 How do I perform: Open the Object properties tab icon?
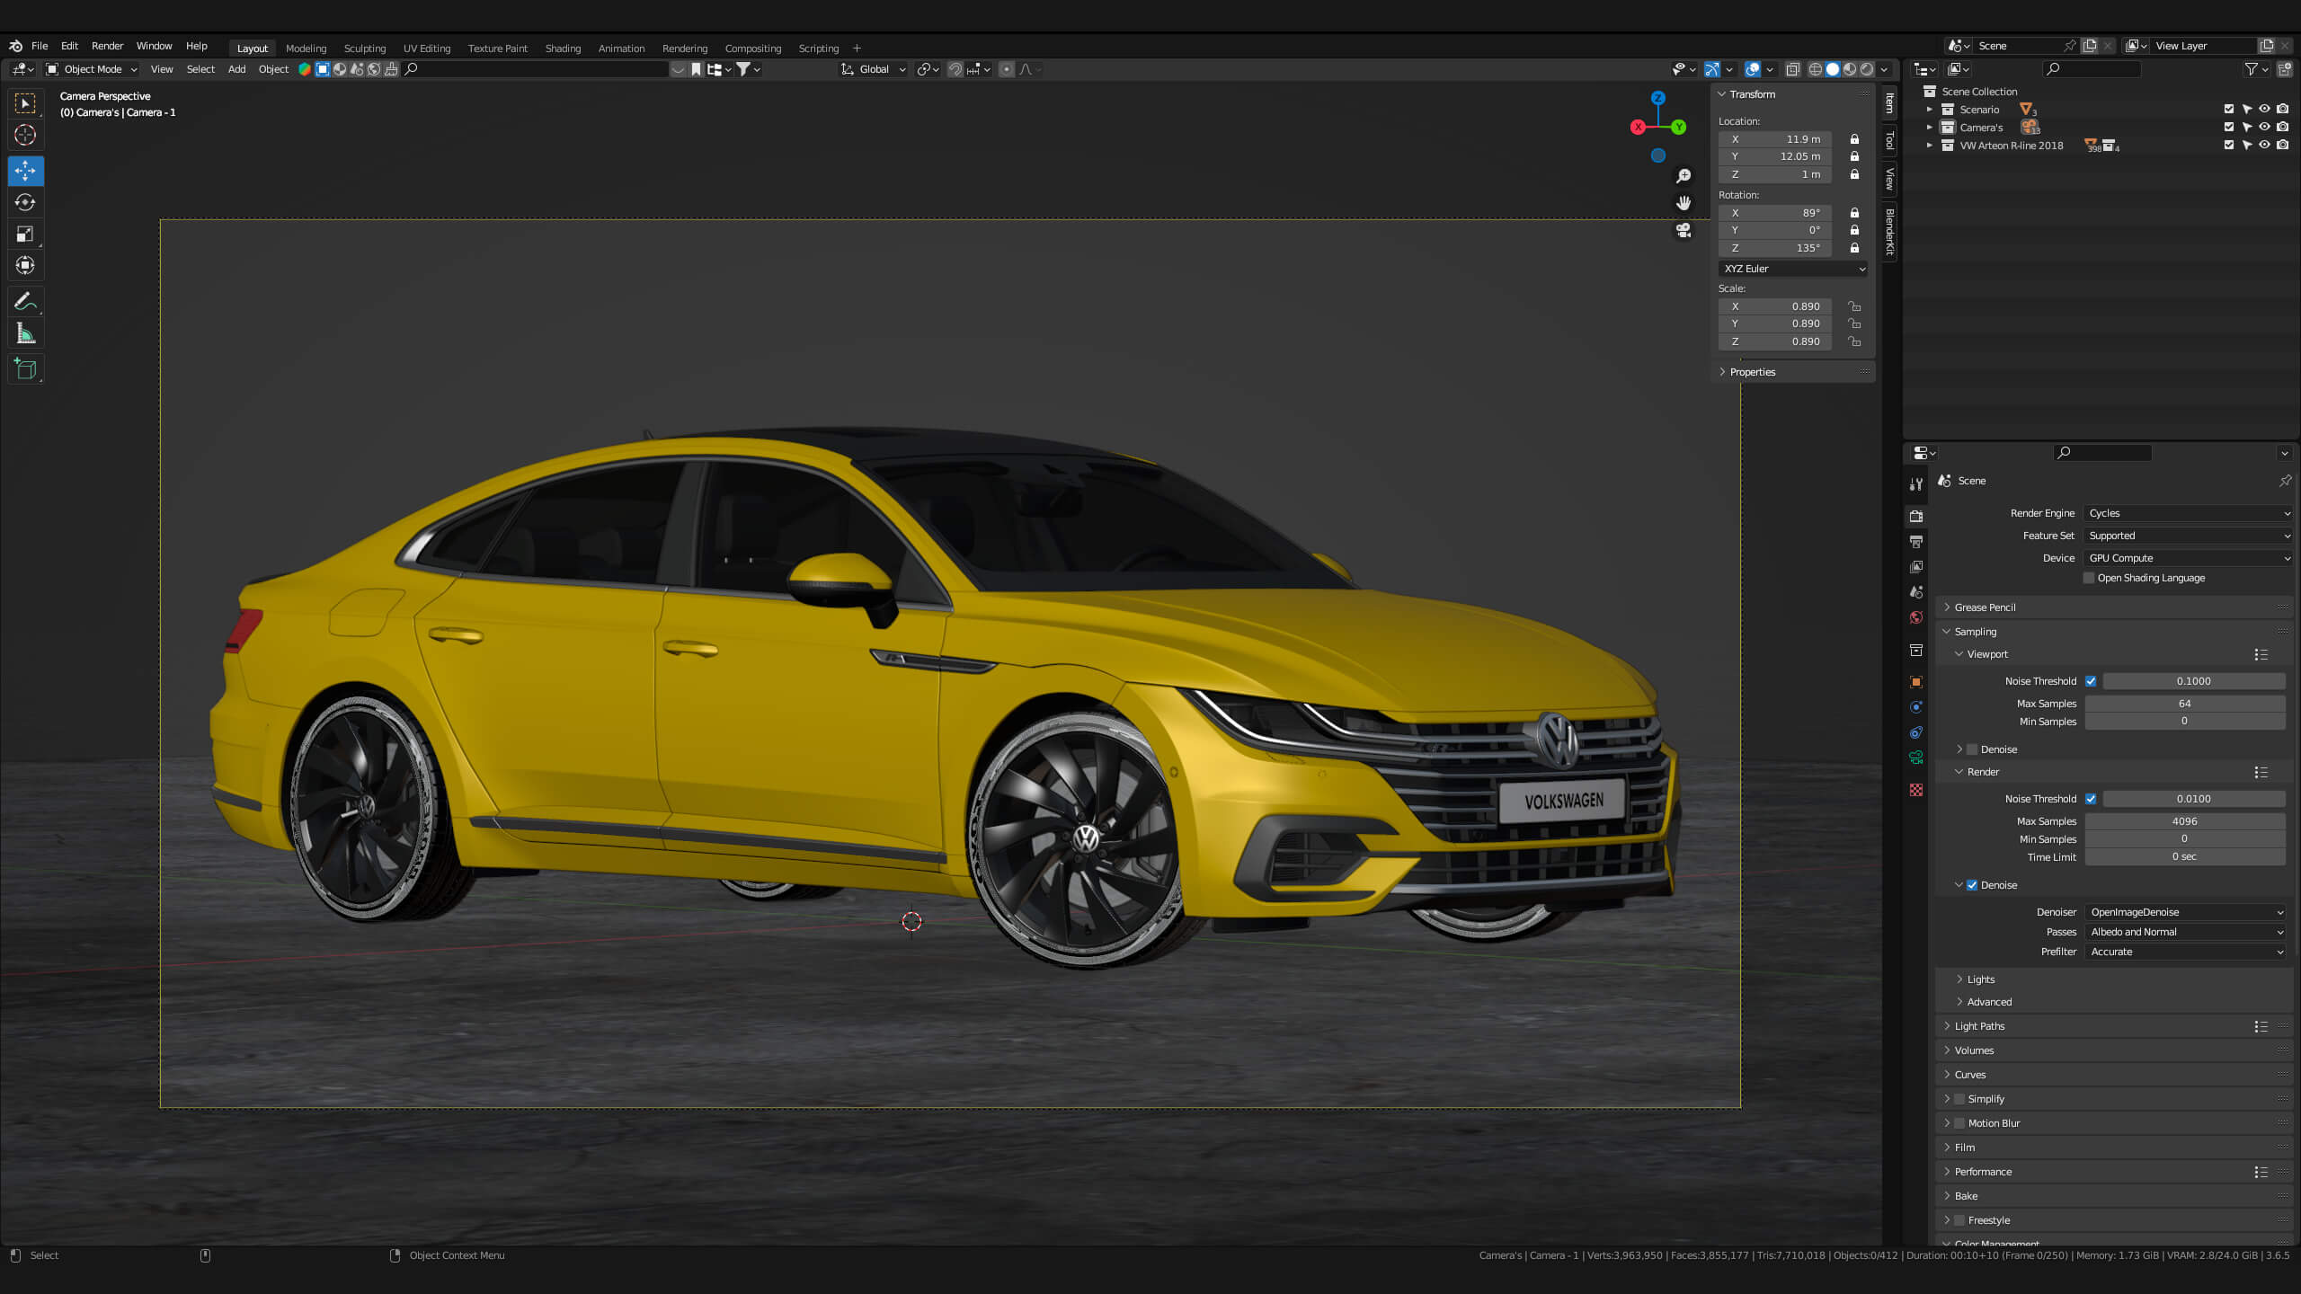pos(1916,682)
